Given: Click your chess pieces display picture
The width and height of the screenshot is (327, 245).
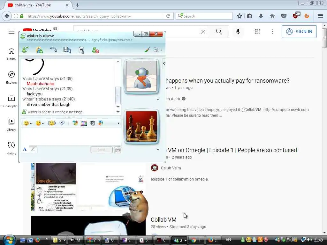Looking at the screenshot, I should pos(141,126).
